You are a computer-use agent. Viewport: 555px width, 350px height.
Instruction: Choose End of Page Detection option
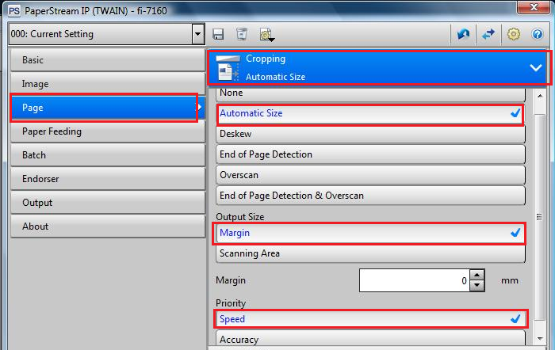pyautogui.click(x=370, y=154)
